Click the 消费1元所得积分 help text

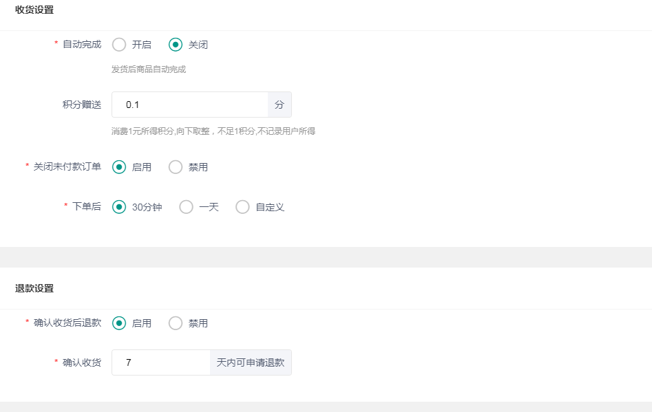(x=213, y=131)
